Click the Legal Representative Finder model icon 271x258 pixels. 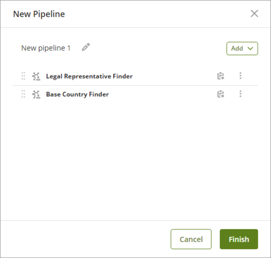(x=36, y=76)
